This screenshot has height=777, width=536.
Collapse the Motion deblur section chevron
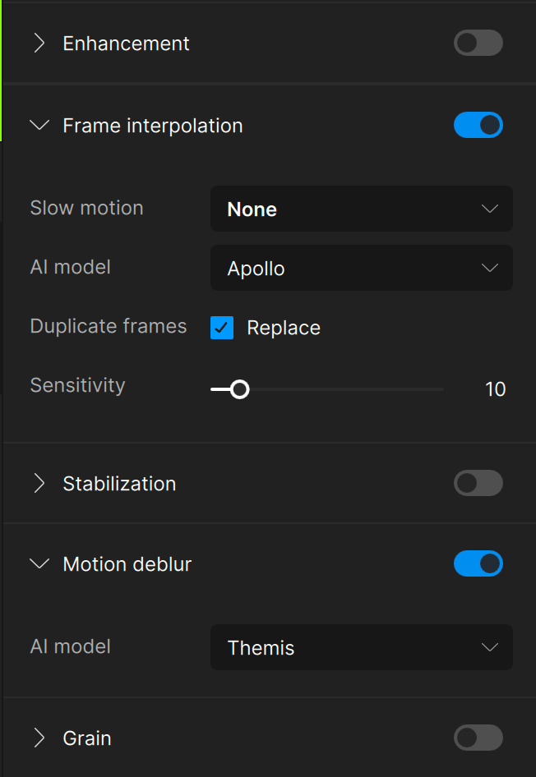[39, 564]
